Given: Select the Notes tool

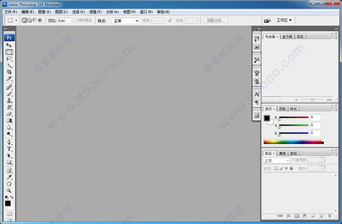Looking at the screenshot, I should [x=9, y=170].
